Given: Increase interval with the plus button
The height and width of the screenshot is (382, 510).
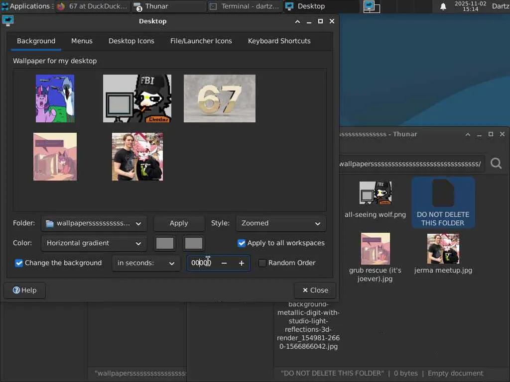Looking at the screenshot, I should click(242, 263).
